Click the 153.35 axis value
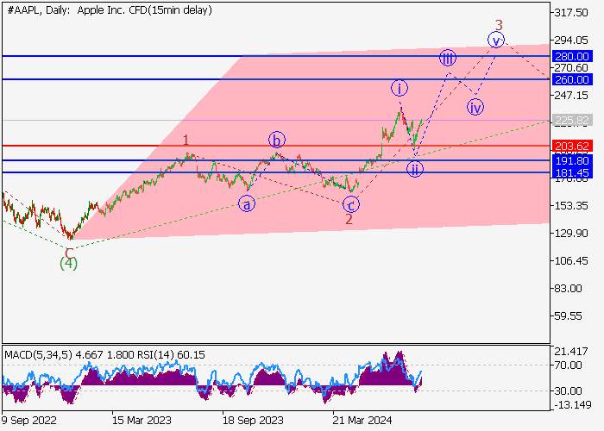This screenshot has height=431, width=604. [x=571, y=205]
